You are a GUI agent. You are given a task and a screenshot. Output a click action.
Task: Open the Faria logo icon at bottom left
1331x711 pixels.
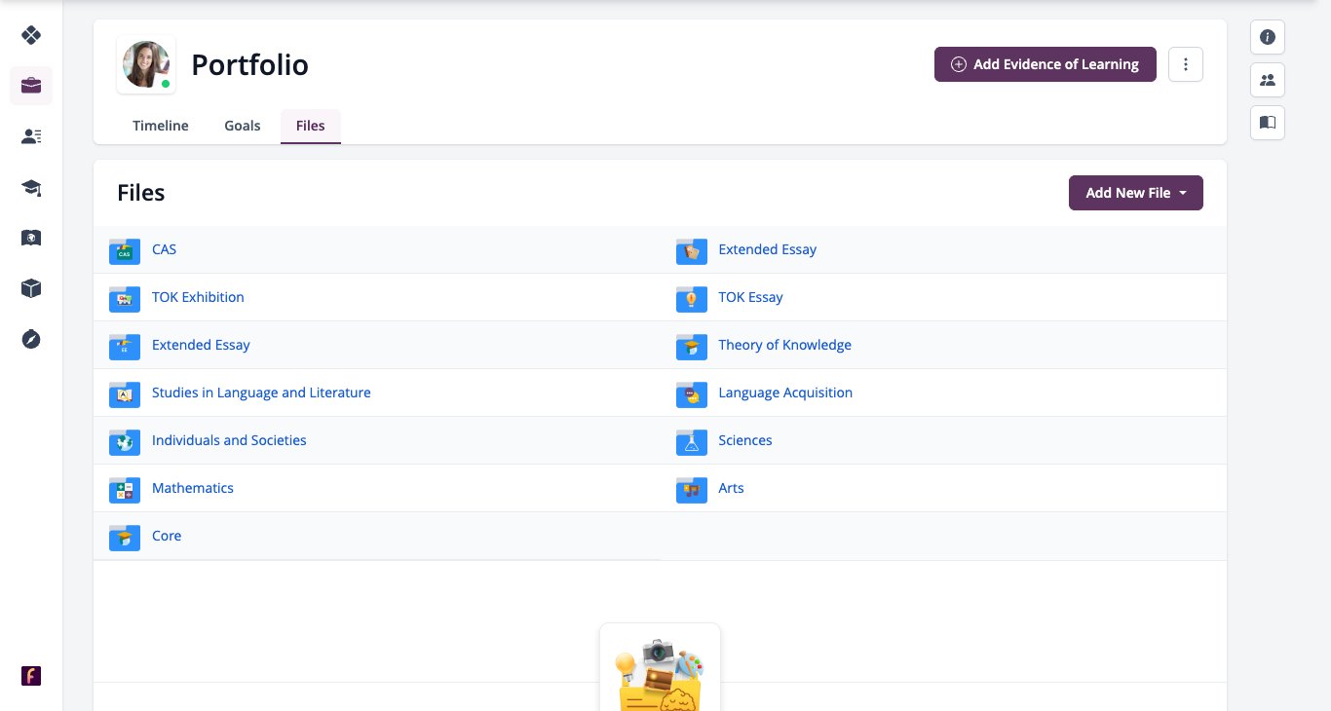[x=31, y=676]
